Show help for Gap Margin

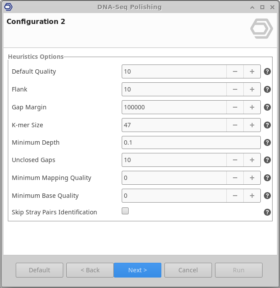click(x=267, y=107)
